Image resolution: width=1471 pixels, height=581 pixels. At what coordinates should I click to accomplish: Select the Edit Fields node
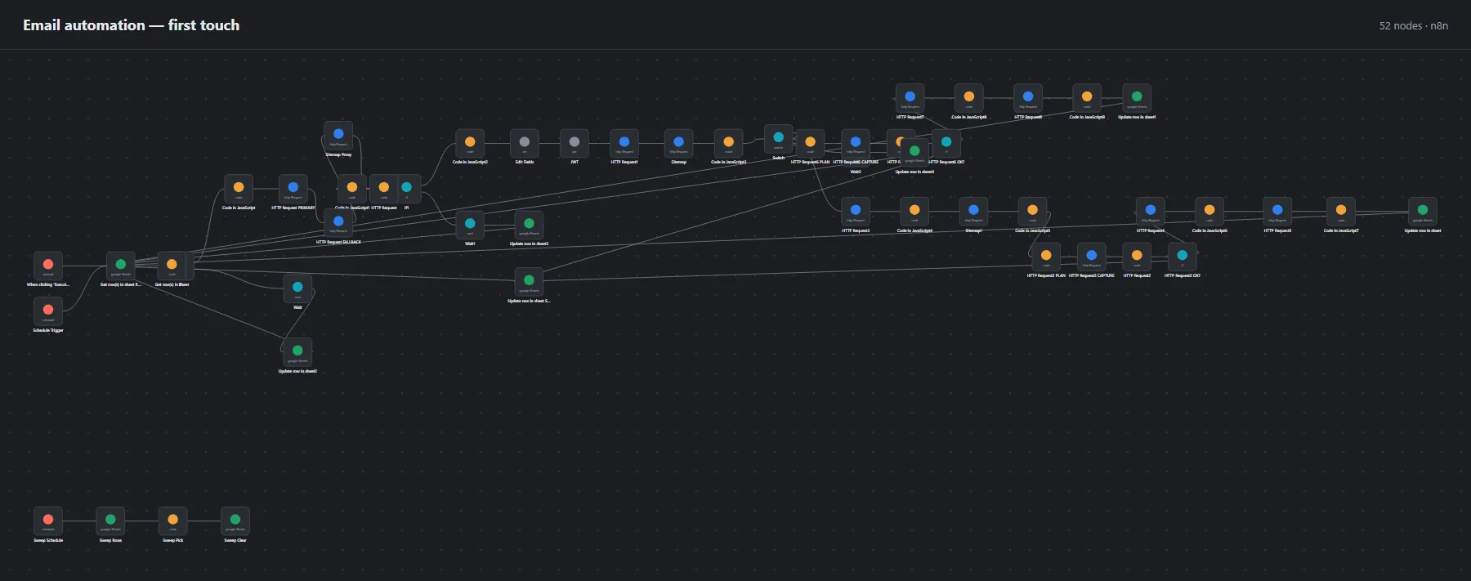pos(525,144)
